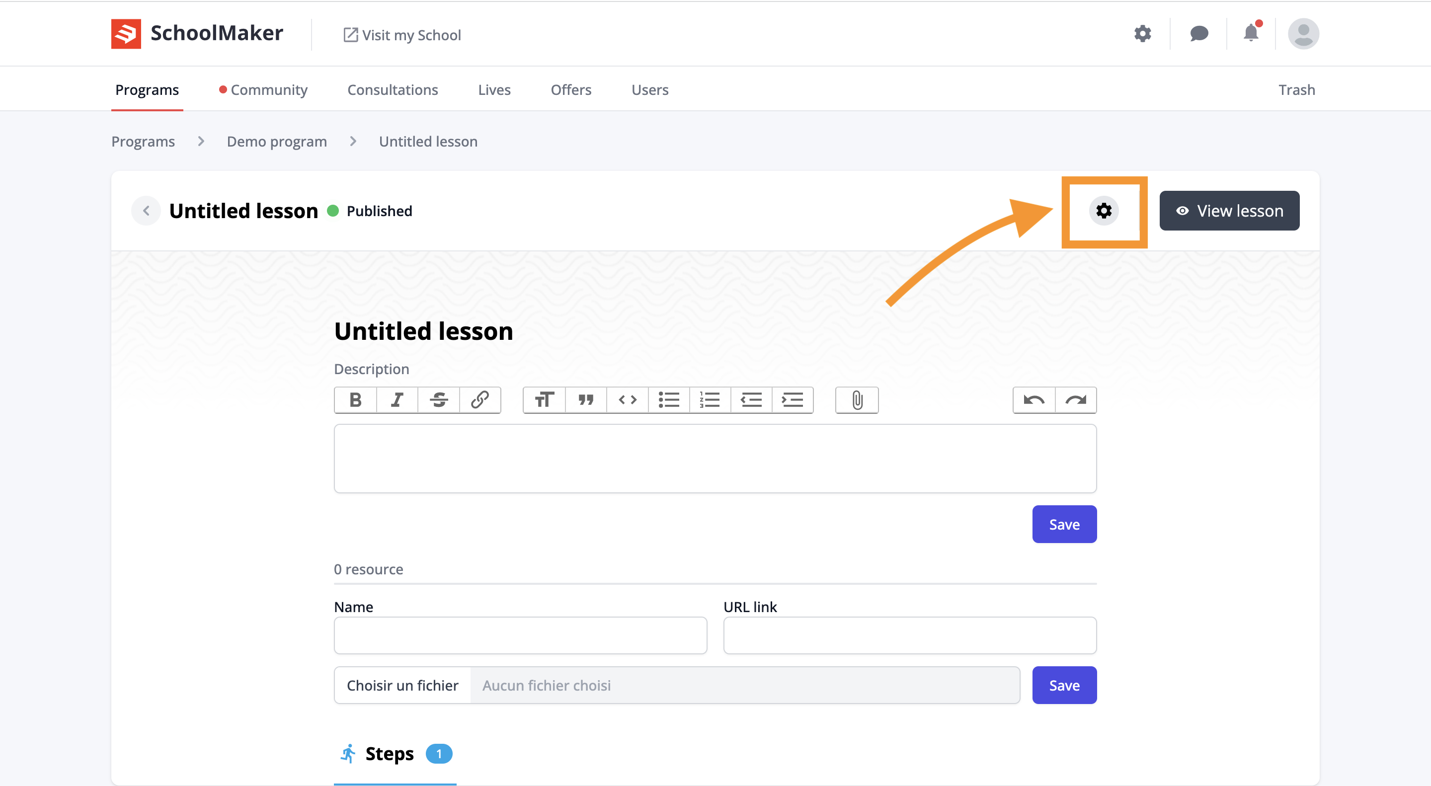Image resolution: width=1431 pixels, height=786 pixels.
Task: Click the large Untitled lesson title heading
Action: click(x=424, y=331)
